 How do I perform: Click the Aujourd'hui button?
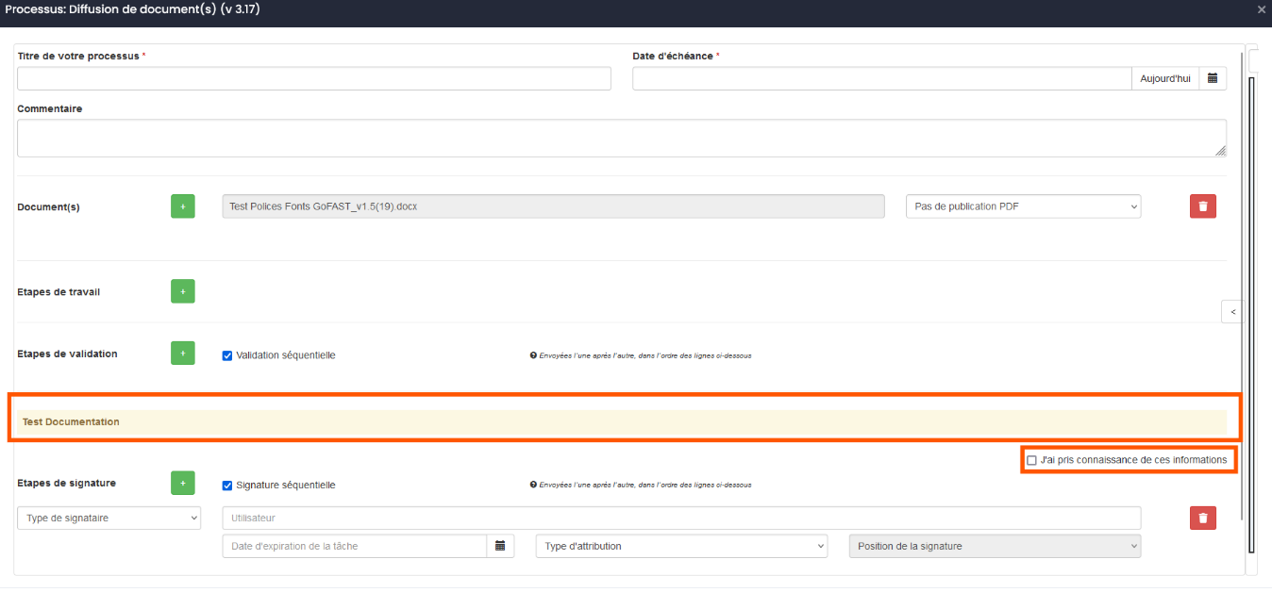[x=1165, y=78]
